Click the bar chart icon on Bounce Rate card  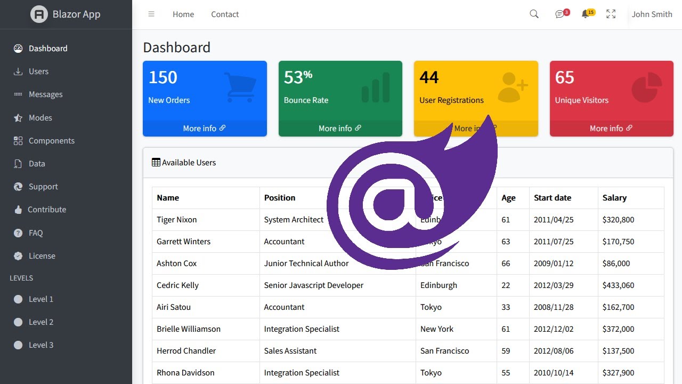tap(376, 87)
